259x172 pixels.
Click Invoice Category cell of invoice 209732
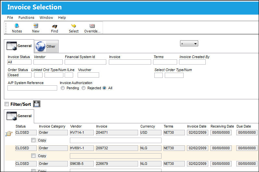tap(53, 148)
